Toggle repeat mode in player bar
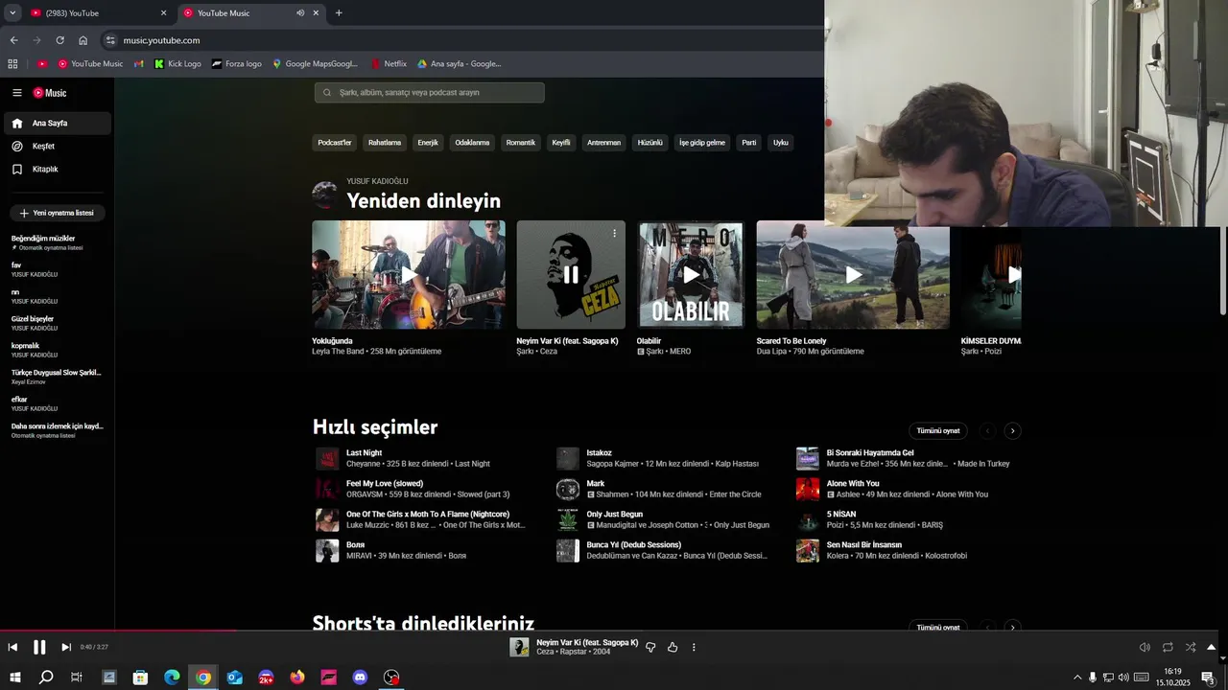 (x=1168, y=647)
